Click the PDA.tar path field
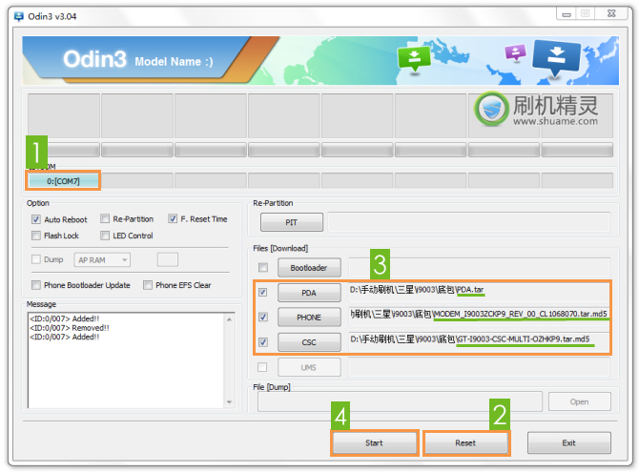Viewport: 639px width, 472px height. pos(479,292)
